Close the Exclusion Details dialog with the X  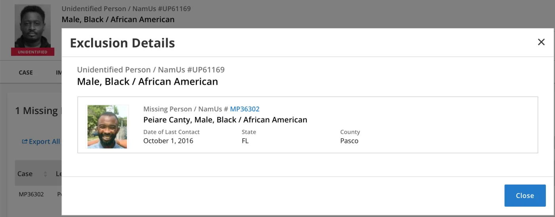click(541, 42)
